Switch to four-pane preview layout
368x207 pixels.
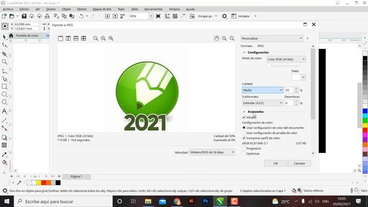click(x=83, y=39)
